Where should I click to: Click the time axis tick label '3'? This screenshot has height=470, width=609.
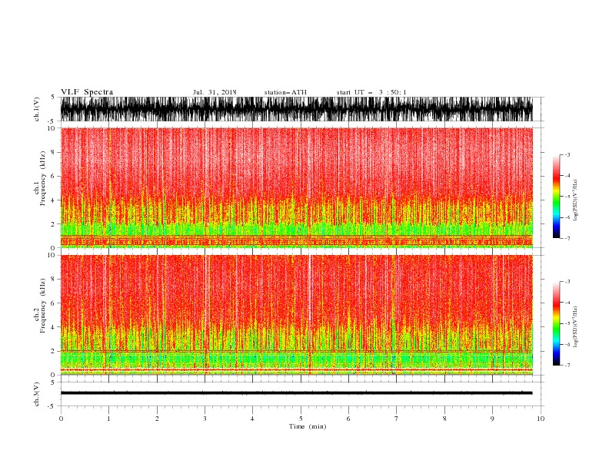point(205,419)
